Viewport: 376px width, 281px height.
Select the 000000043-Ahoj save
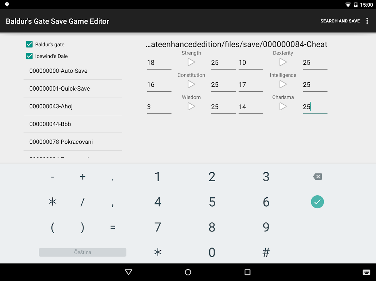73,106
